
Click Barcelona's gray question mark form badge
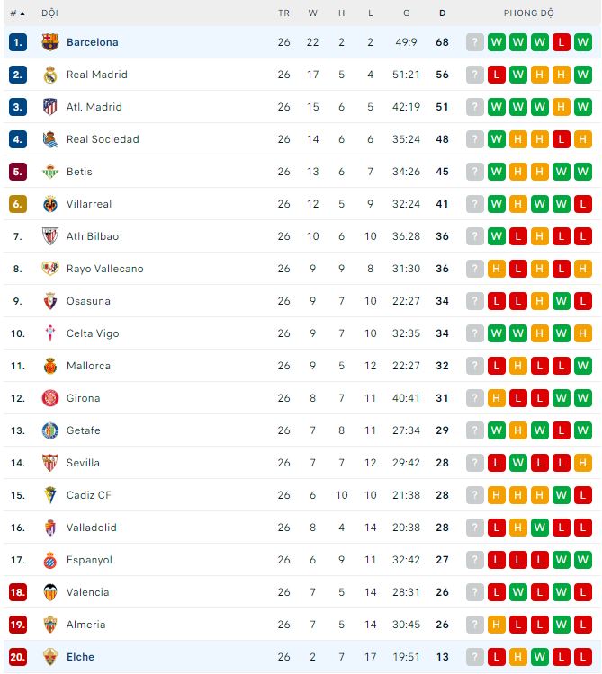pyautogui.click(x=475, y=42)
